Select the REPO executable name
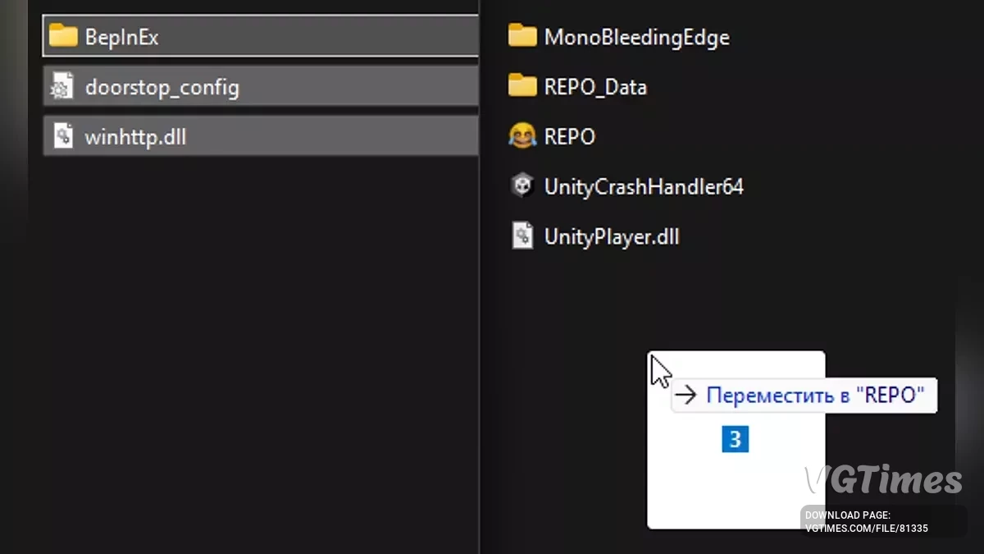 [x=569, y=137]
